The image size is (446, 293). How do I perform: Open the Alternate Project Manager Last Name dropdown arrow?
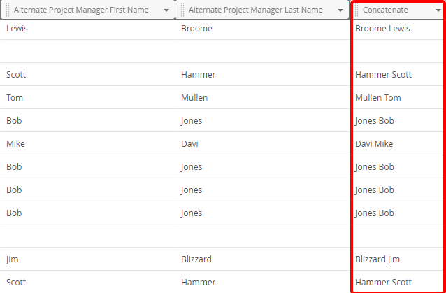(x=340, y=10)
